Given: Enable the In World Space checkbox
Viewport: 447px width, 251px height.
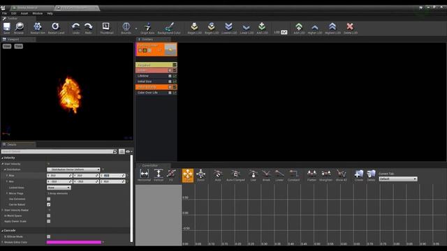Looking at the screenshot, I should [x=48, y=215].
